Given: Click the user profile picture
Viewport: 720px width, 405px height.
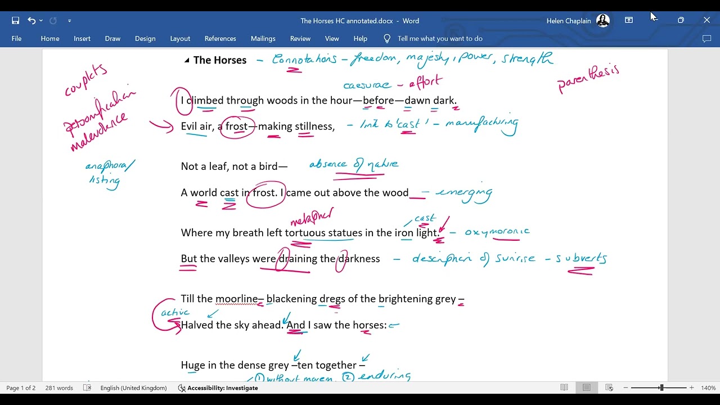Looking at the screenshot, I should [x=603, y=21].
